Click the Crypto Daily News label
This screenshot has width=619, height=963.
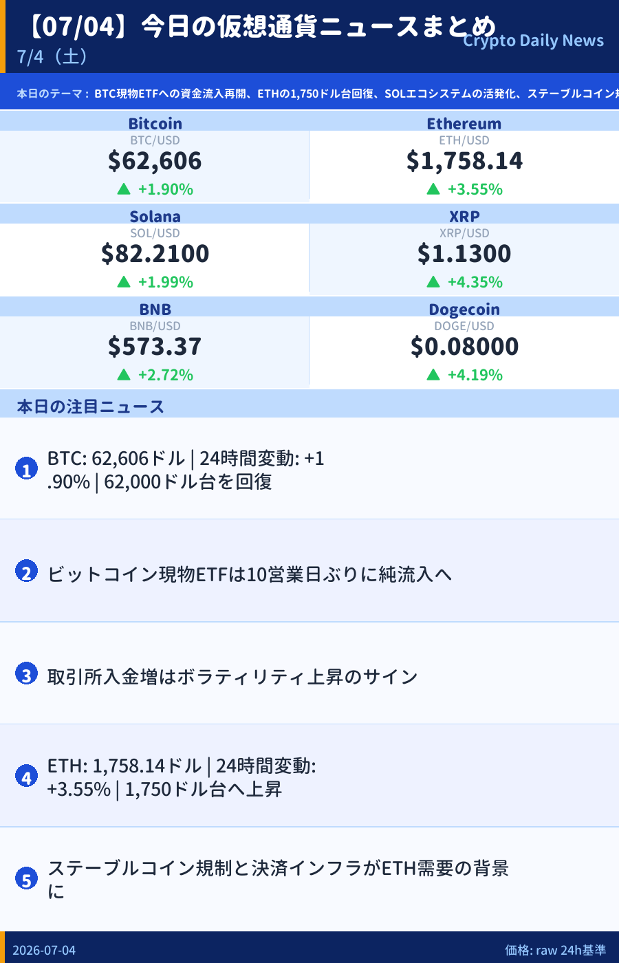point(533,41)
